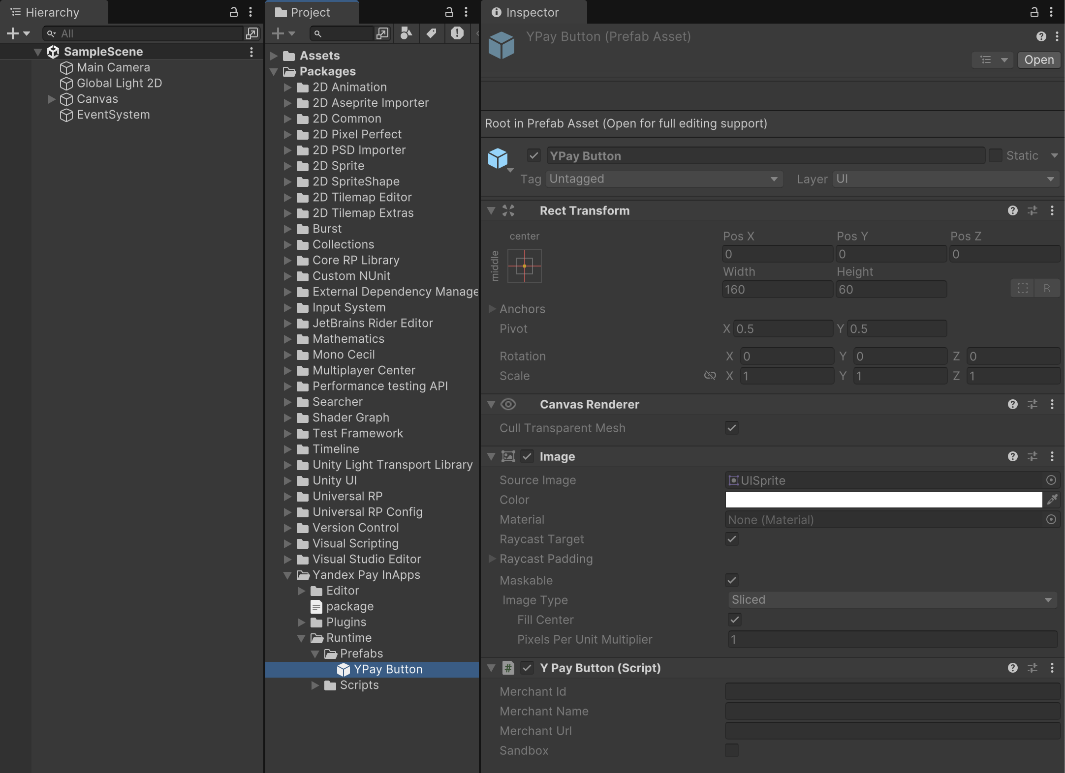Click the Source Image object picker circle
The image size is (1065, 773).
[x=1051, y=480]
